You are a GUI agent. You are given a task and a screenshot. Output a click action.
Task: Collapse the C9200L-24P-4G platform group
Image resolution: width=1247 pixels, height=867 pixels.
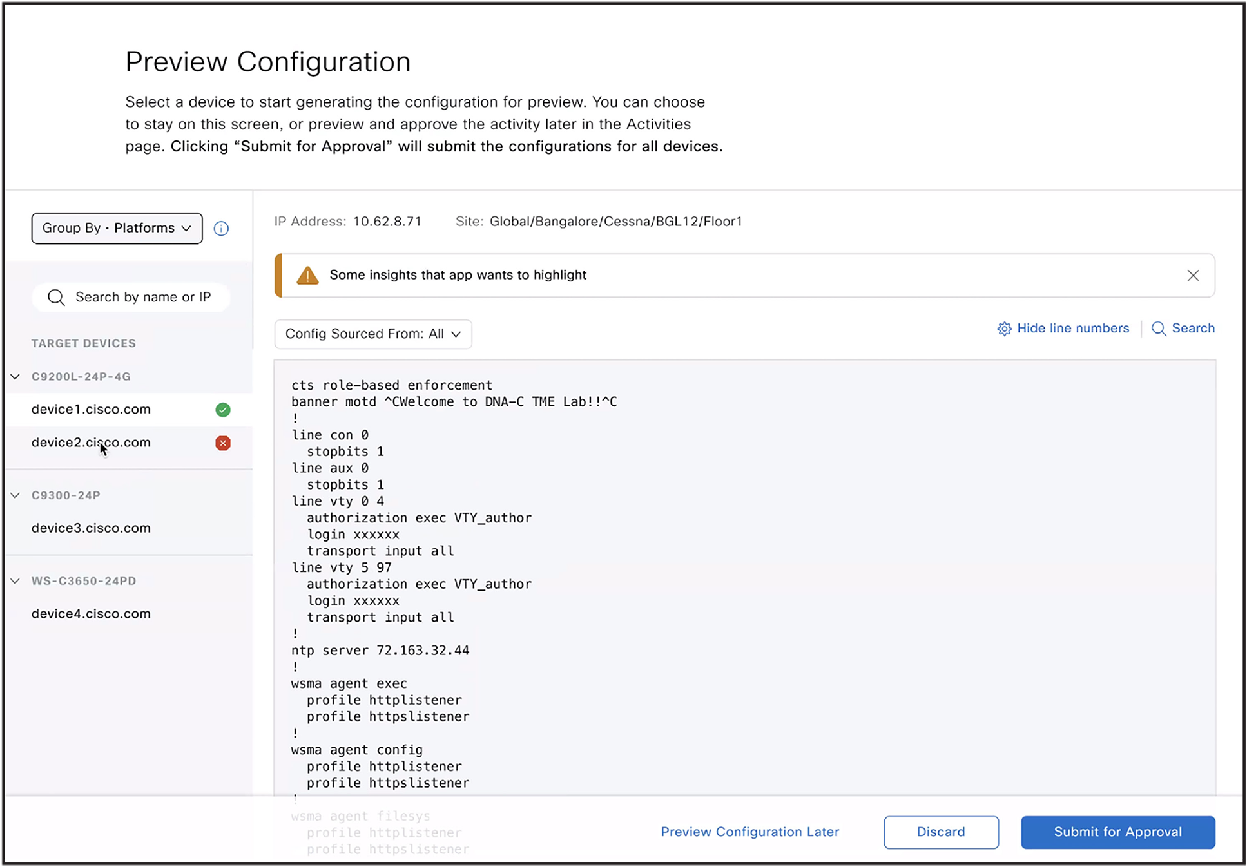click(15, 377)
